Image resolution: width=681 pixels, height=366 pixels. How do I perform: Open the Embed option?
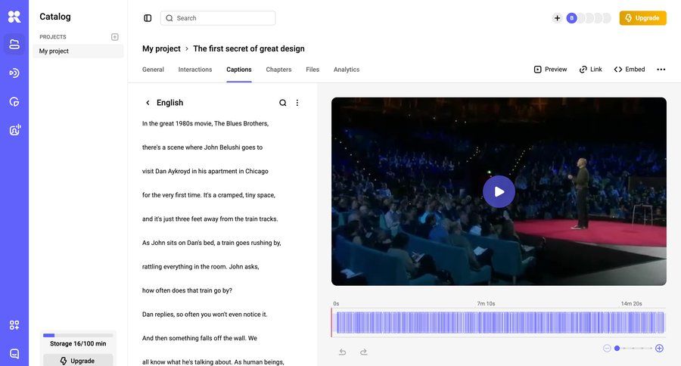[x=630, y=70]
